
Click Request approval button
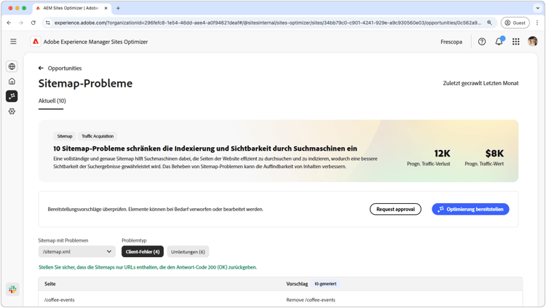(395, 209)
